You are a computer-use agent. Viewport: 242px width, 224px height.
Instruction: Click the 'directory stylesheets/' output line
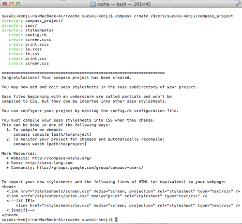(28, 30)
